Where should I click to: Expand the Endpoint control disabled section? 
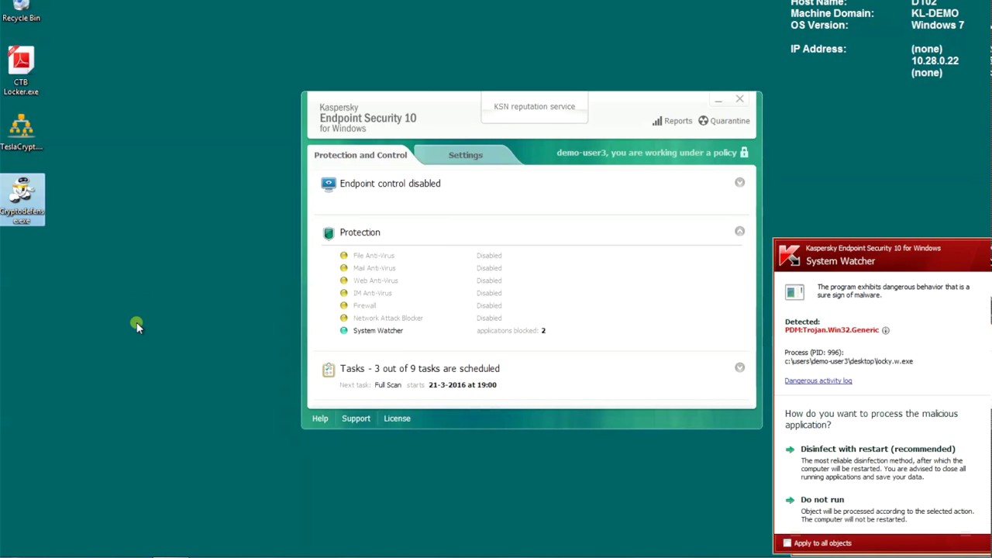point(739,183)
